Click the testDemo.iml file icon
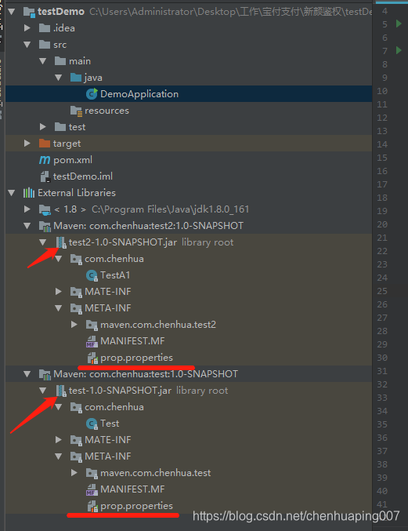This screenshot has width=408, height=531. click(x=45, y=176)
